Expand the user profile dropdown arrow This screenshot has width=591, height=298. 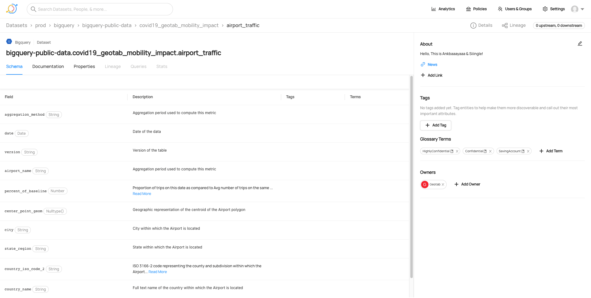tap(582, 9)
